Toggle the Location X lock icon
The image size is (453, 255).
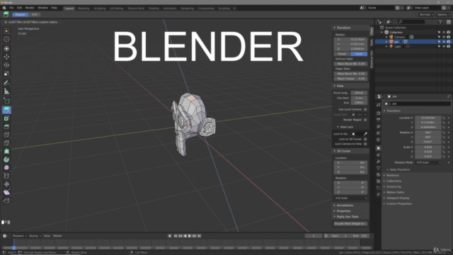pyautogui.click(x=444, y=118)
